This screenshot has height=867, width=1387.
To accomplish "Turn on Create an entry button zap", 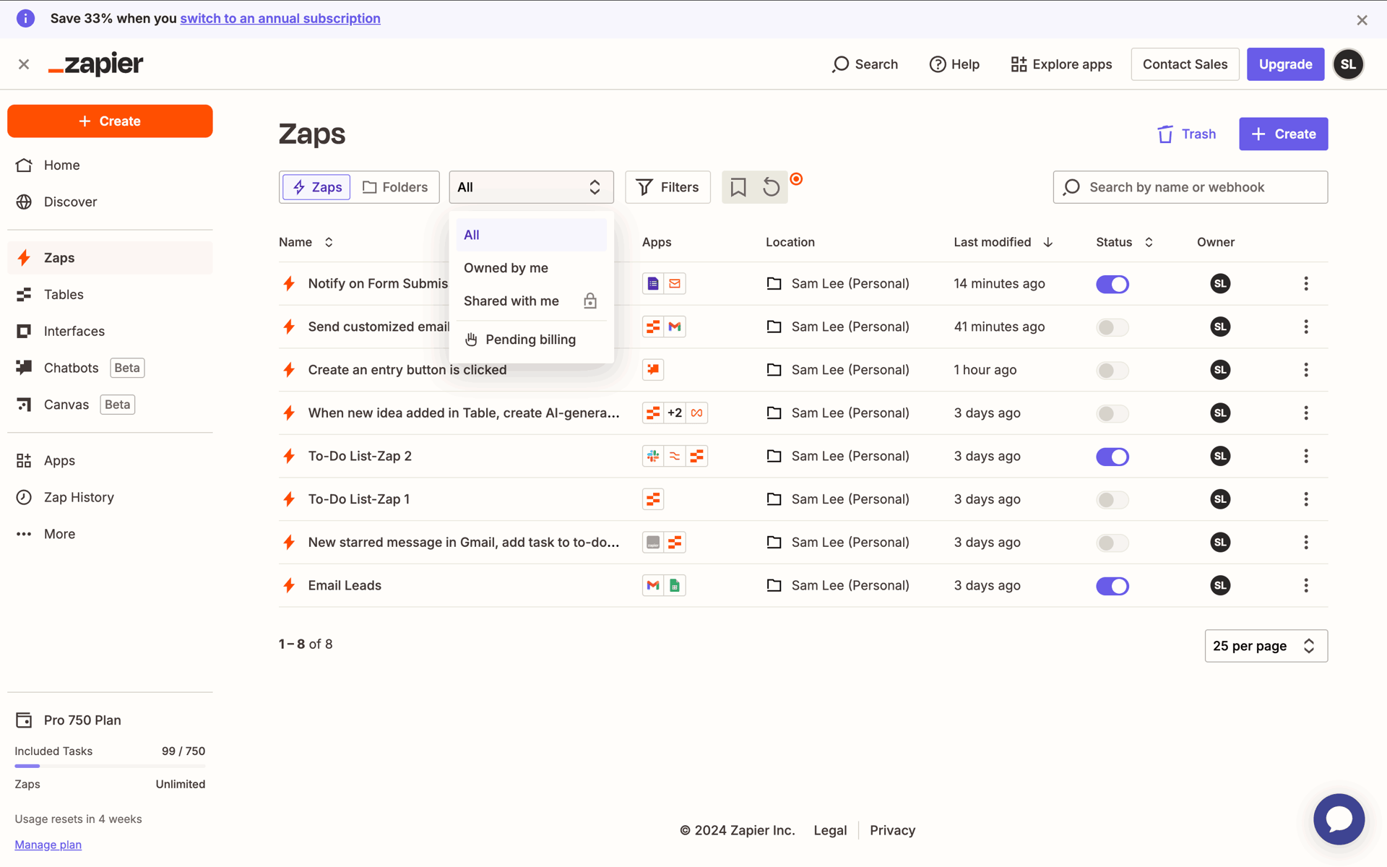I will click(x=1112, y=371).
